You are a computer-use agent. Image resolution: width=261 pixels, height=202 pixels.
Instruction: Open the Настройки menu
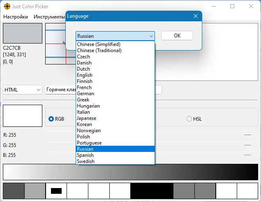point(16,17)
